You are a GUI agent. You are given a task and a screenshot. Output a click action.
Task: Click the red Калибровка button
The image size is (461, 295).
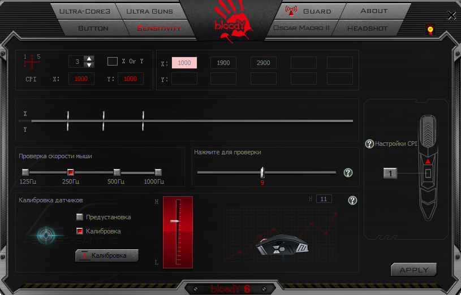click(107, 256)
